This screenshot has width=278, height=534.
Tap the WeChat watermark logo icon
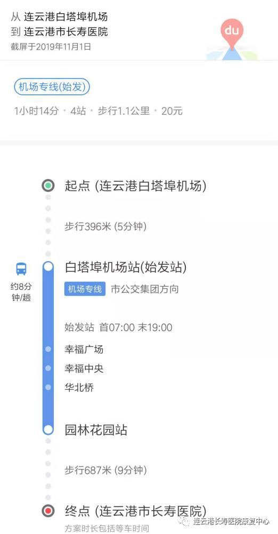(x=184, y=521)
